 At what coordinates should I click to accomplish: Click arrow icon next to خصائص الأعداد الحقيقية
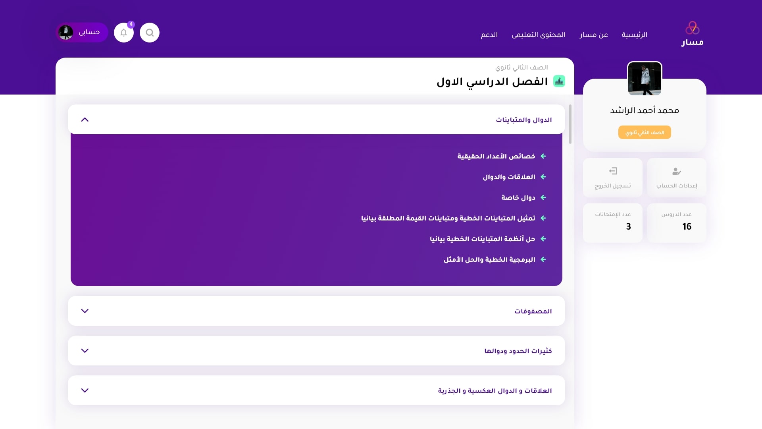point(543,156)
